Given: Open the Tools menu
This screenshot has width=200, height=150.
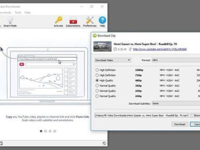Looking at the screenshot, I should click(x=18, y=12).
